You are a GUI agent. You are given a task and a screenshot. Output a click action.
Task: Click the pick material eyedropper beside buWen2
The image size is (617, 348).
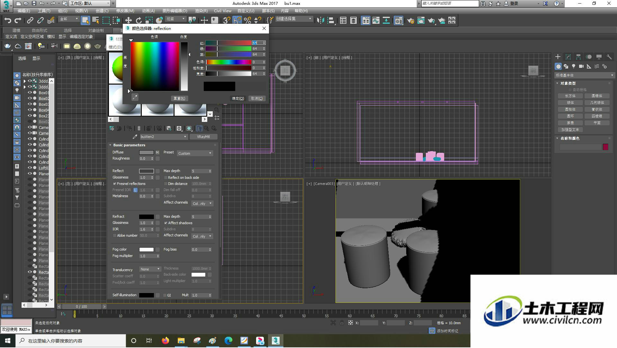[x=135, y=137]
